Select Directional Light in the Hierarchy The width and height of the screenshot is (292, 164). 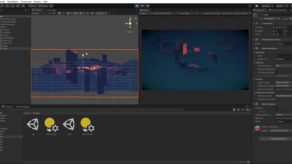8,19
